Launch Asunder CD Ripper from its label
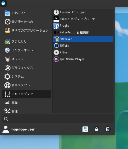Viewport: 128px width, 149px height. coord(73,12)
